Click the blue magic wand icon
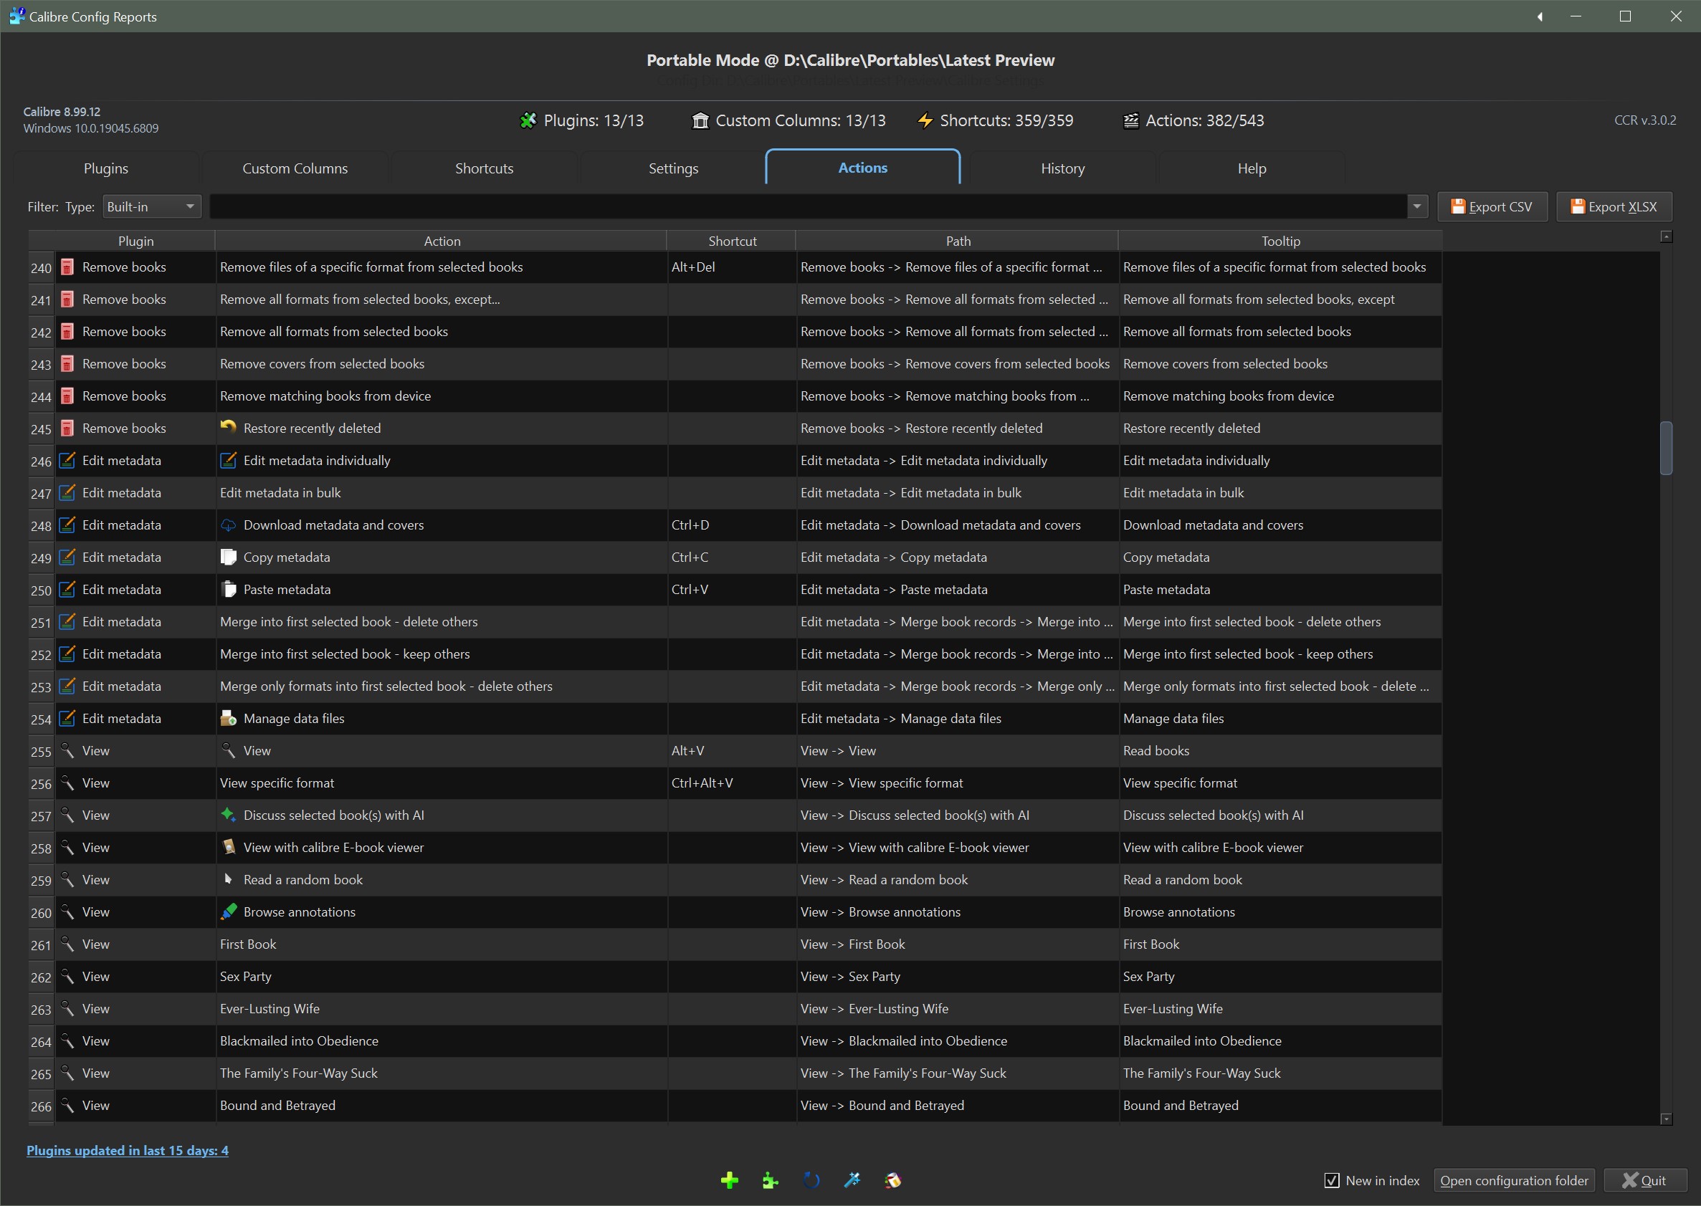The image size is (1701, 1206). coord(852,1180)
